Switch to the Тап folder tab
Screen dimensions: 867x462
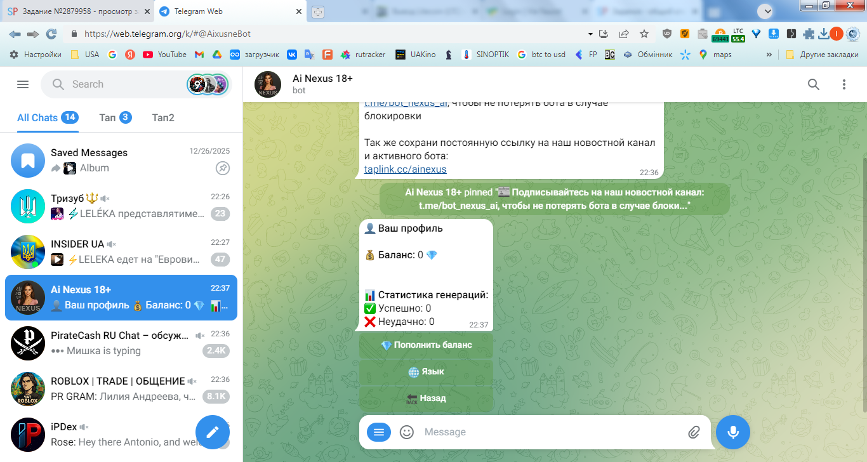pos(116,117)
